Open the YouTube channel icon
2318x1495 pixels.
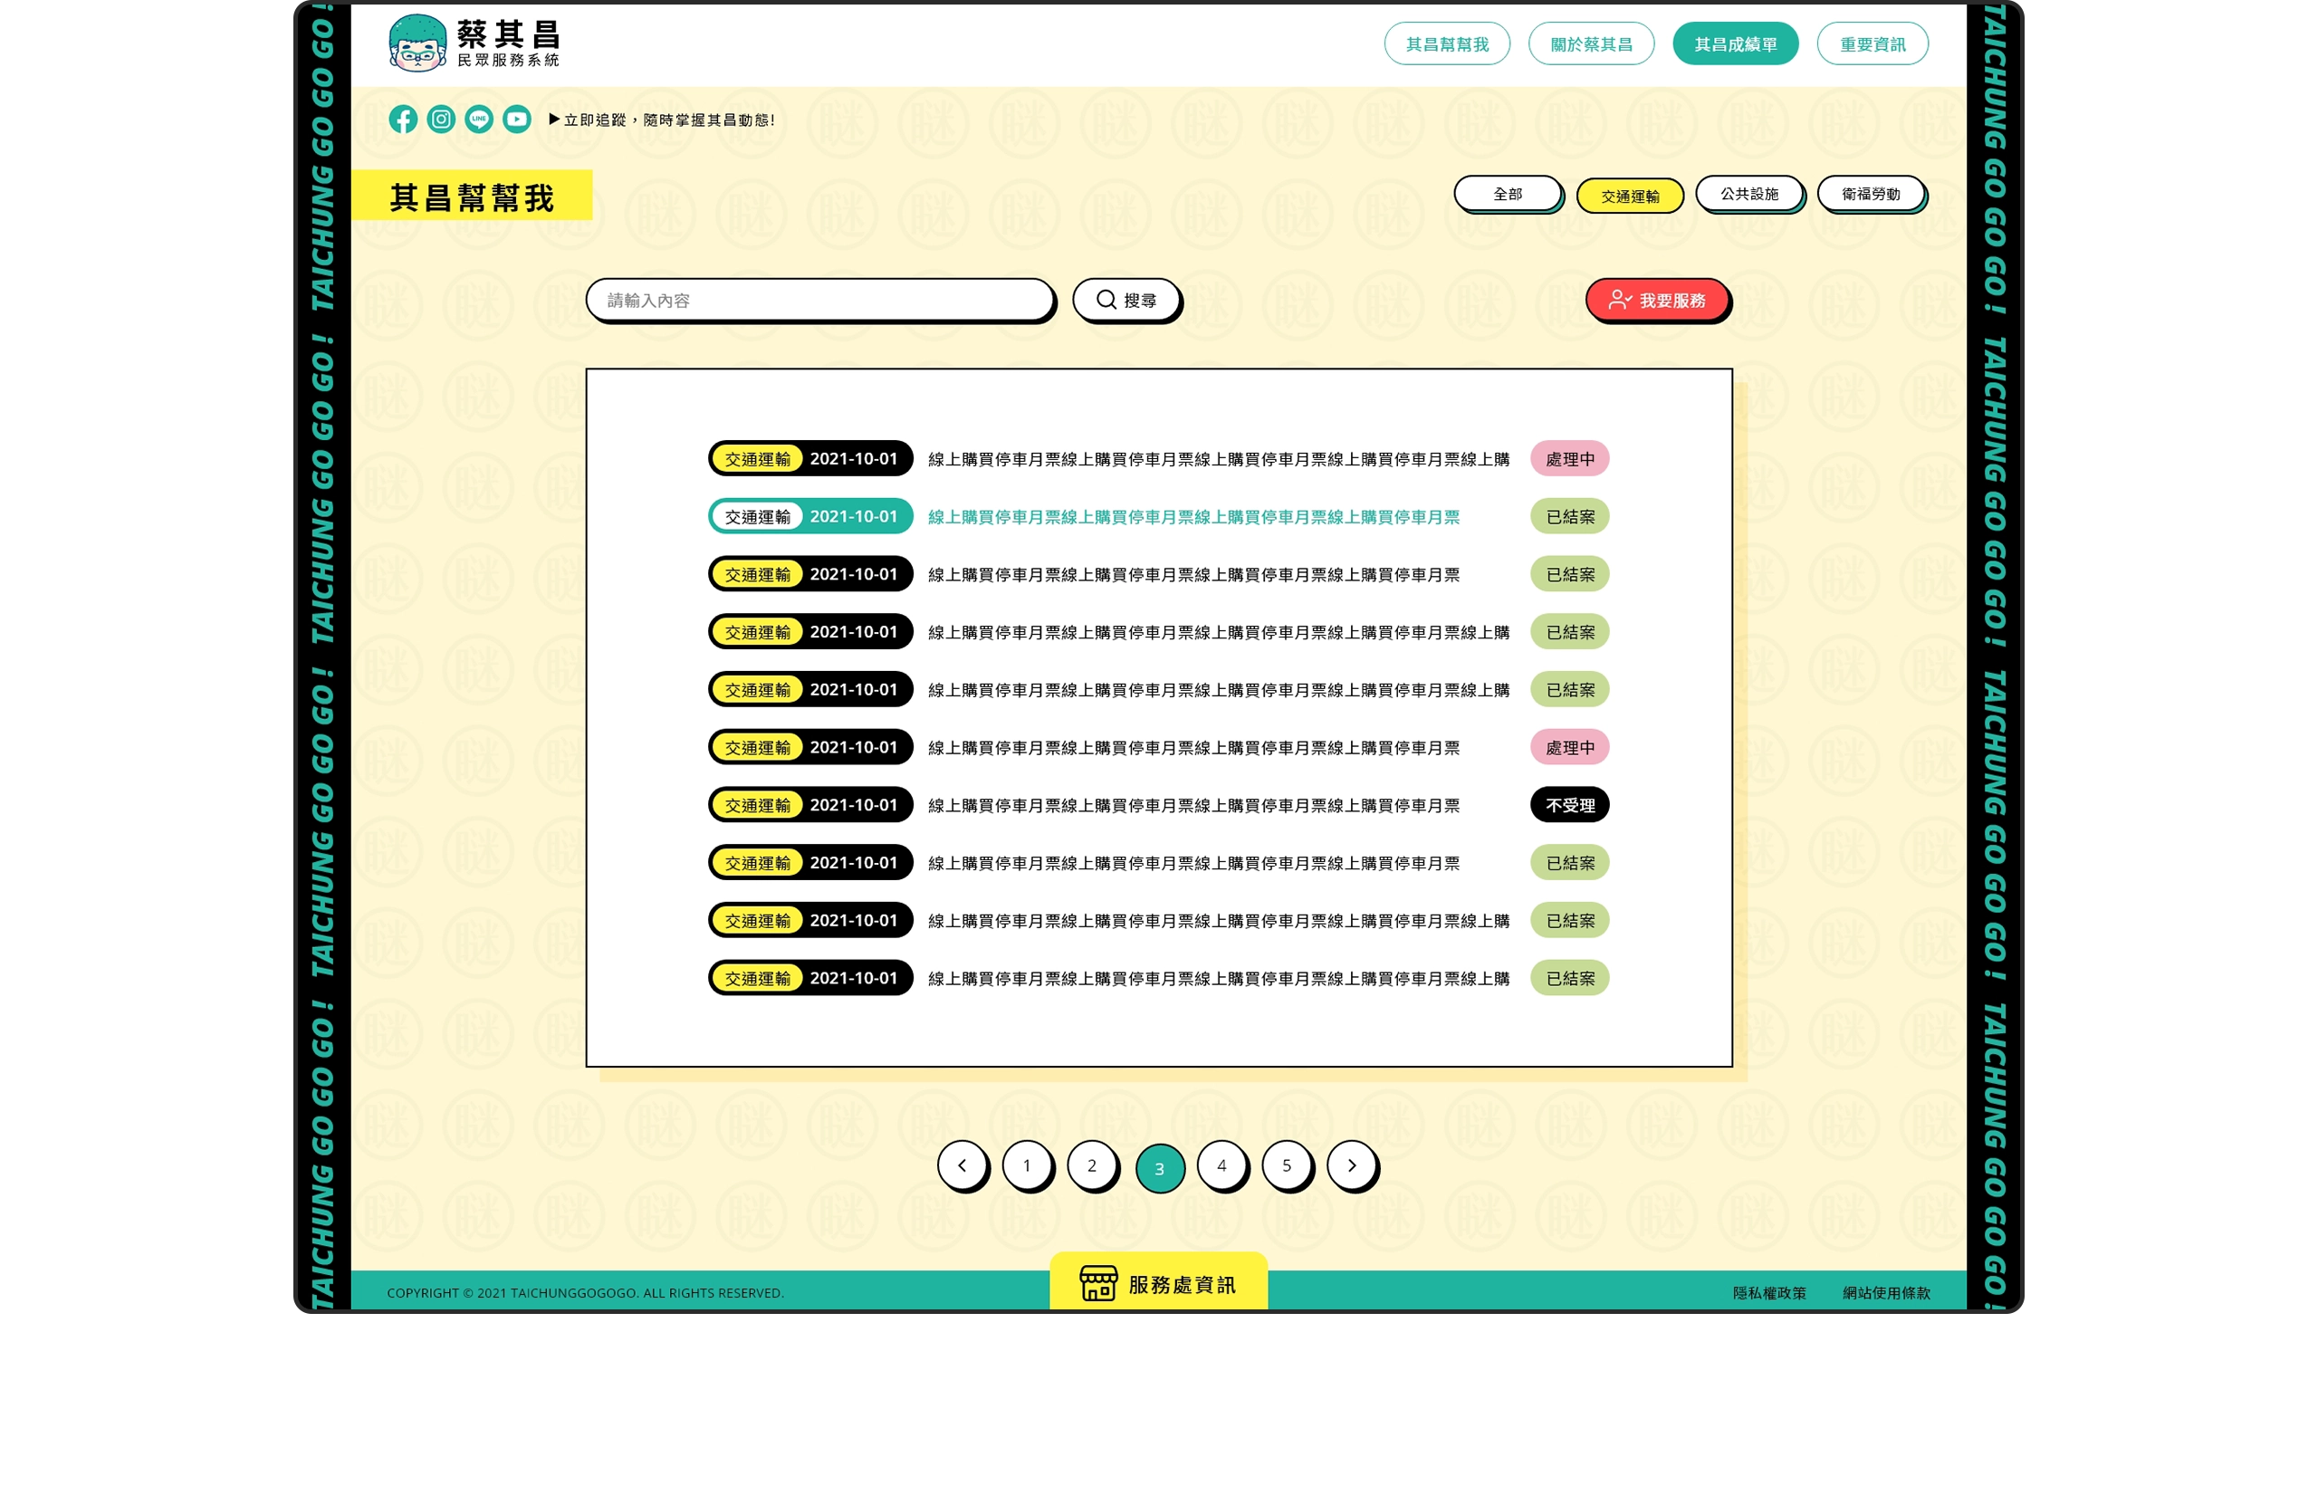click(x=516, y=120)
